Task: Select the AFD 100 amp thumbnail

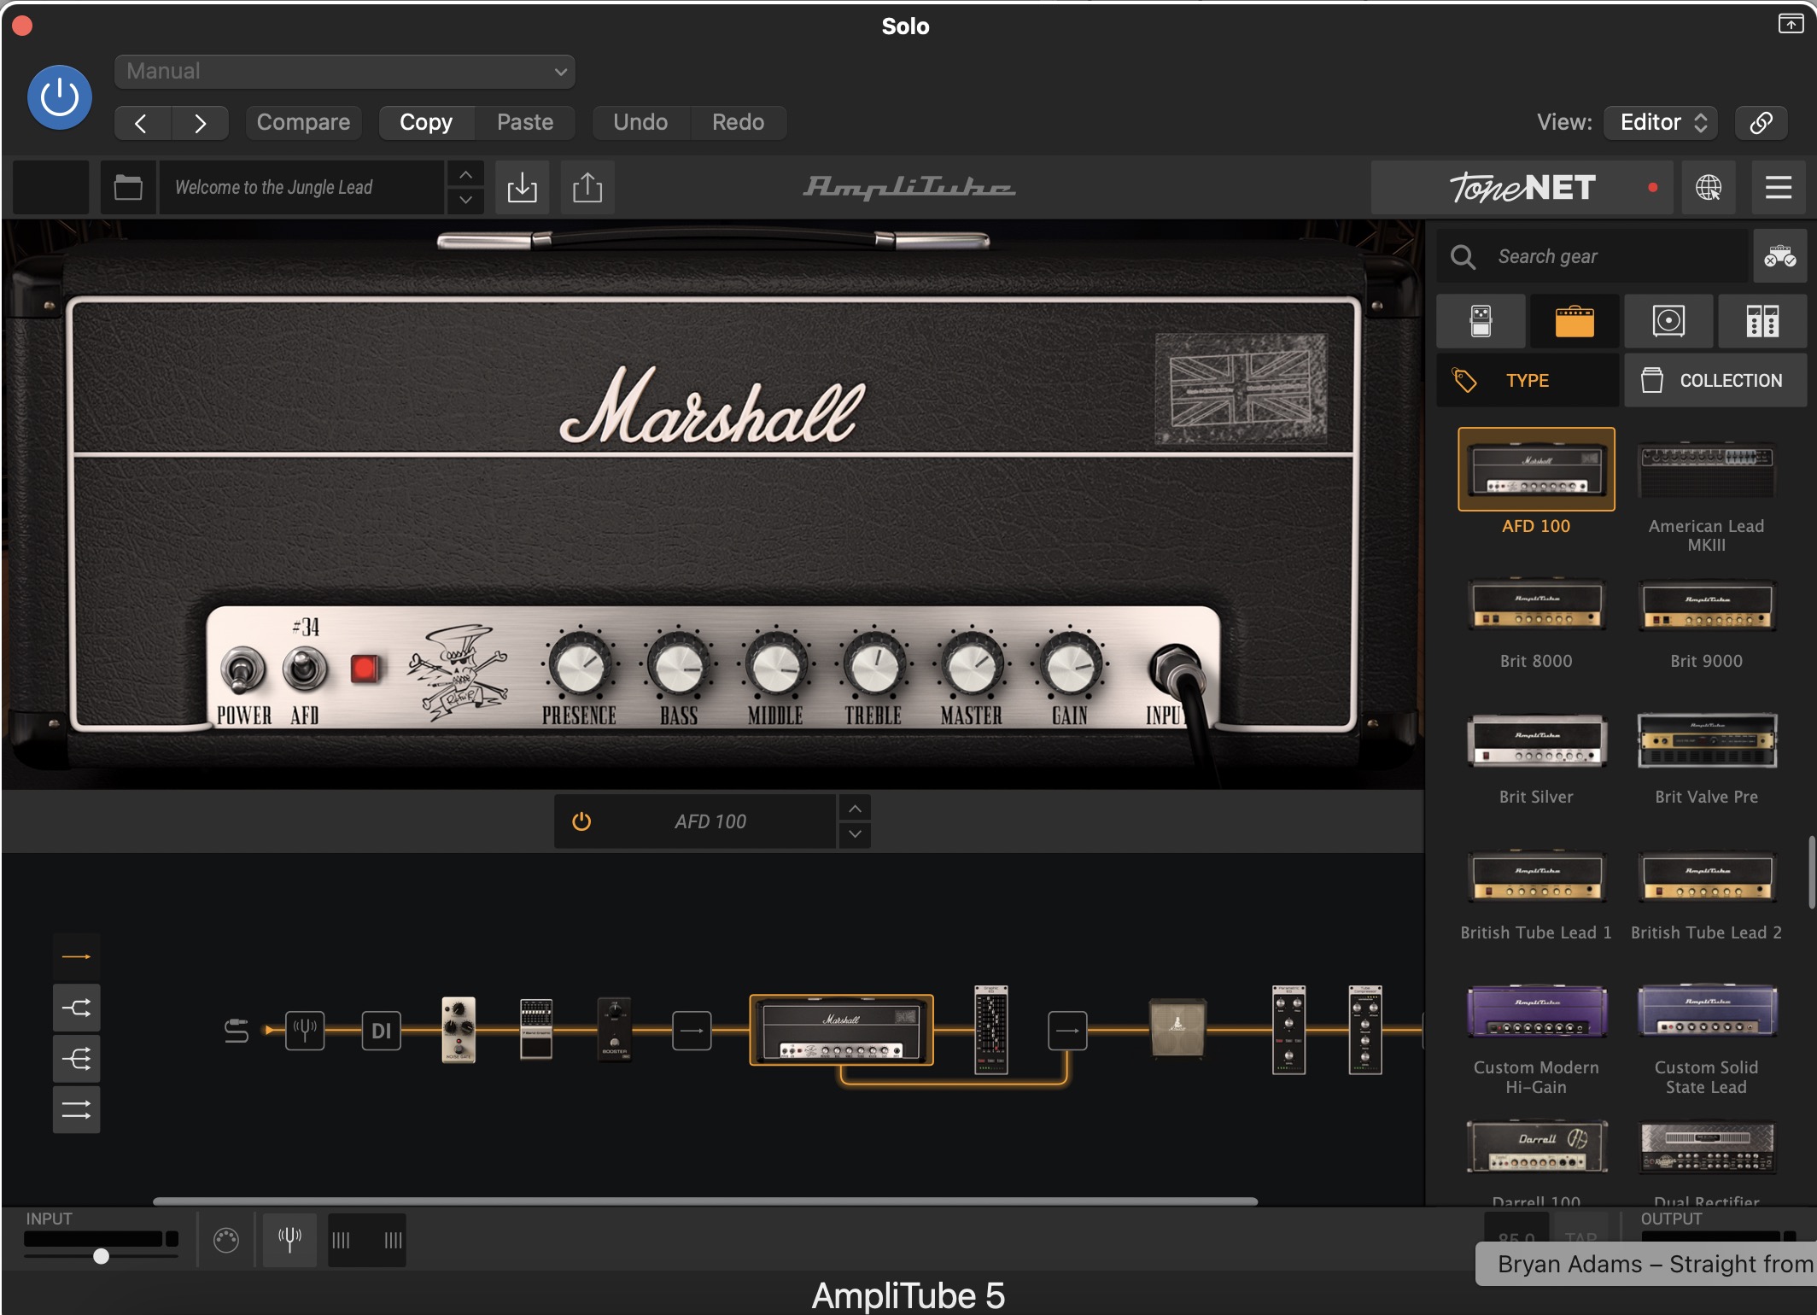Action: (1536, 470)
